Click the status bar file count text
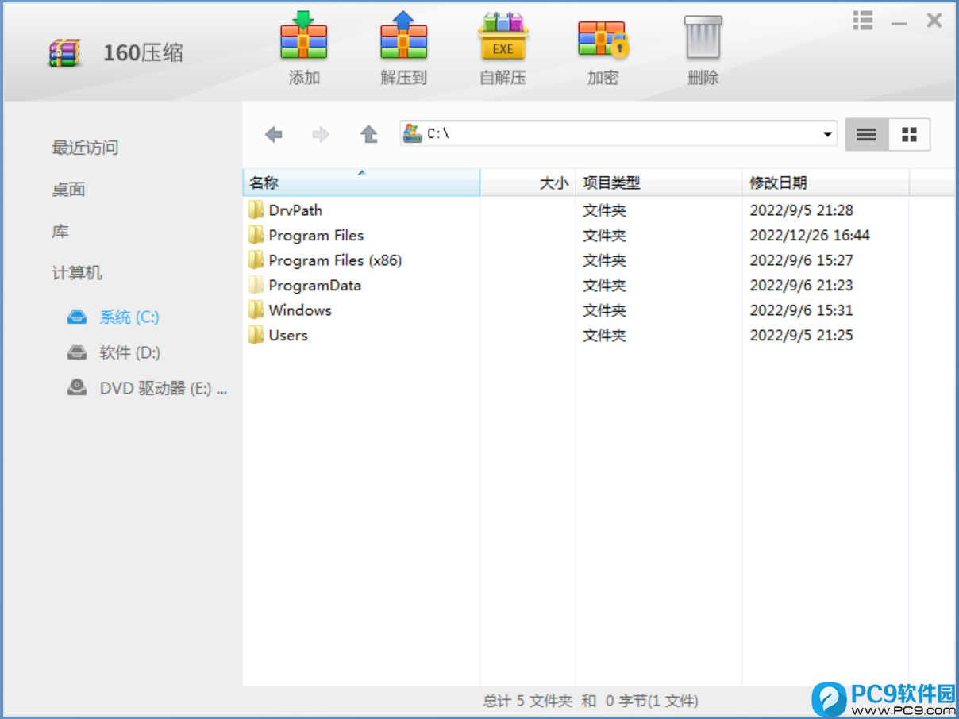The image size is (959, 719). (x=591, y=701)
